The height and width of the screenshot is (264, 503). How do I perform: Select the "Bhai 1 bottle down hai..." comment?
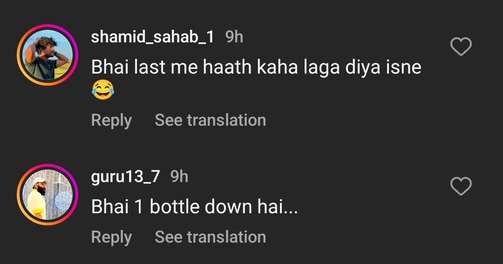[x=194, y=207]
